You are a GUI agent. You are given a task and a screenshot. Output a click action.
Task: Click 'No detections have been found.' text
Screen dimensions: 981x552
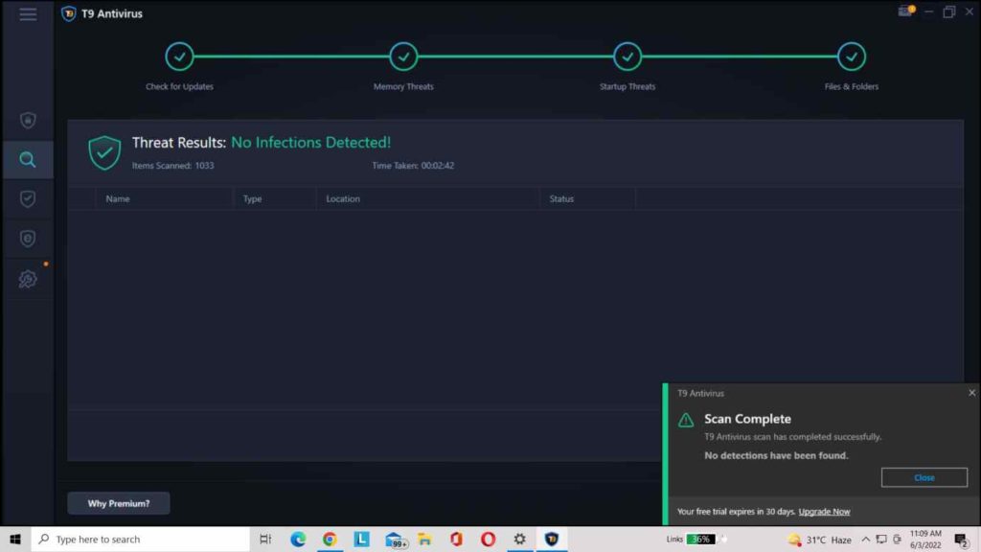(x=776, y=455)
